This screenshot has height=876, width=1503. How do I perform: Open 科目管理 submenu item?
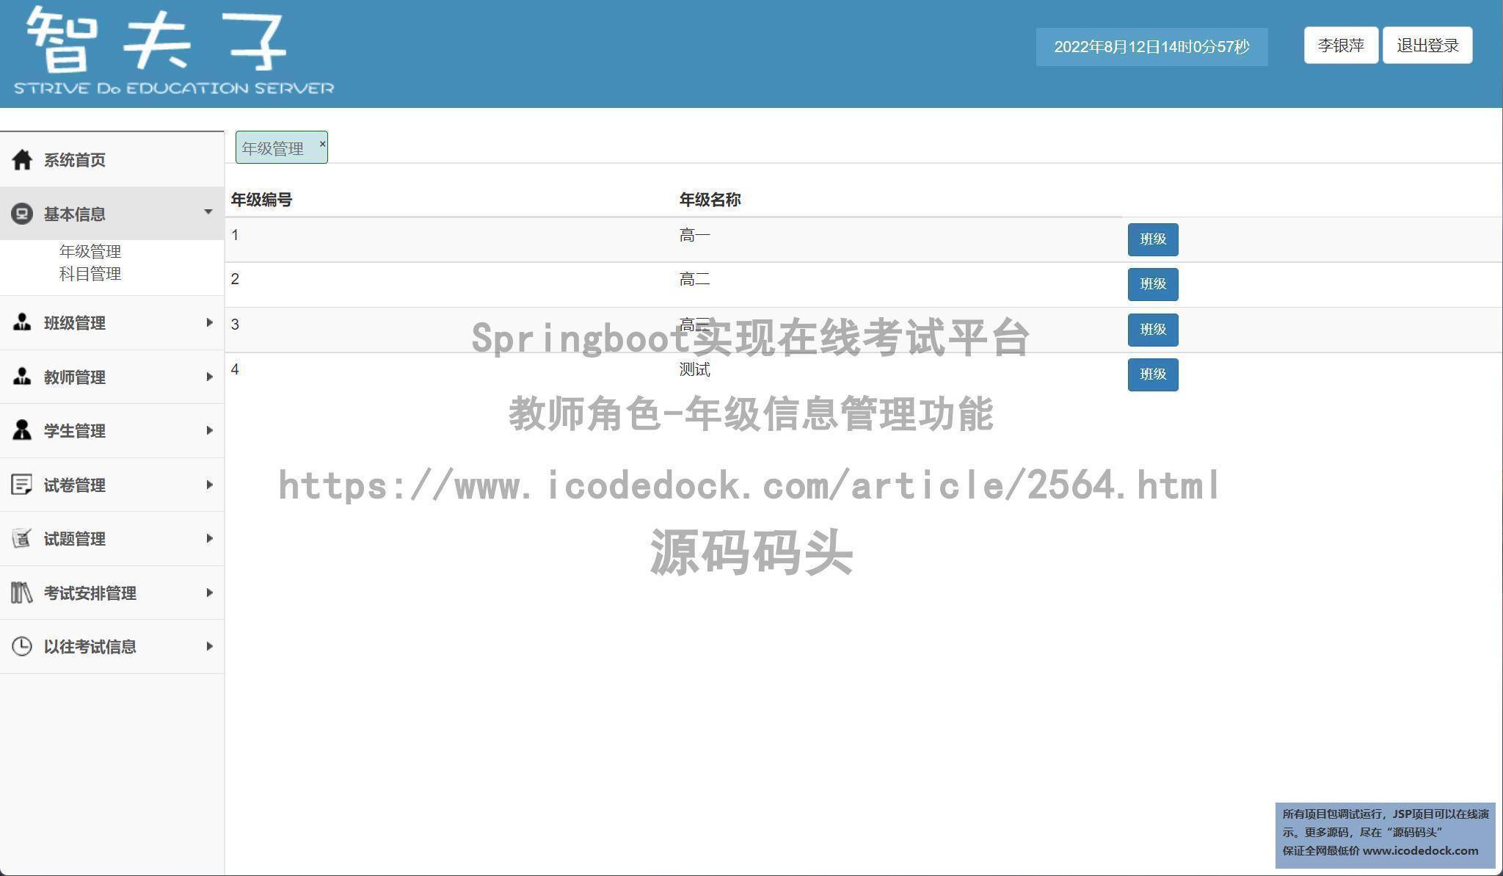(x=90, y=274)
